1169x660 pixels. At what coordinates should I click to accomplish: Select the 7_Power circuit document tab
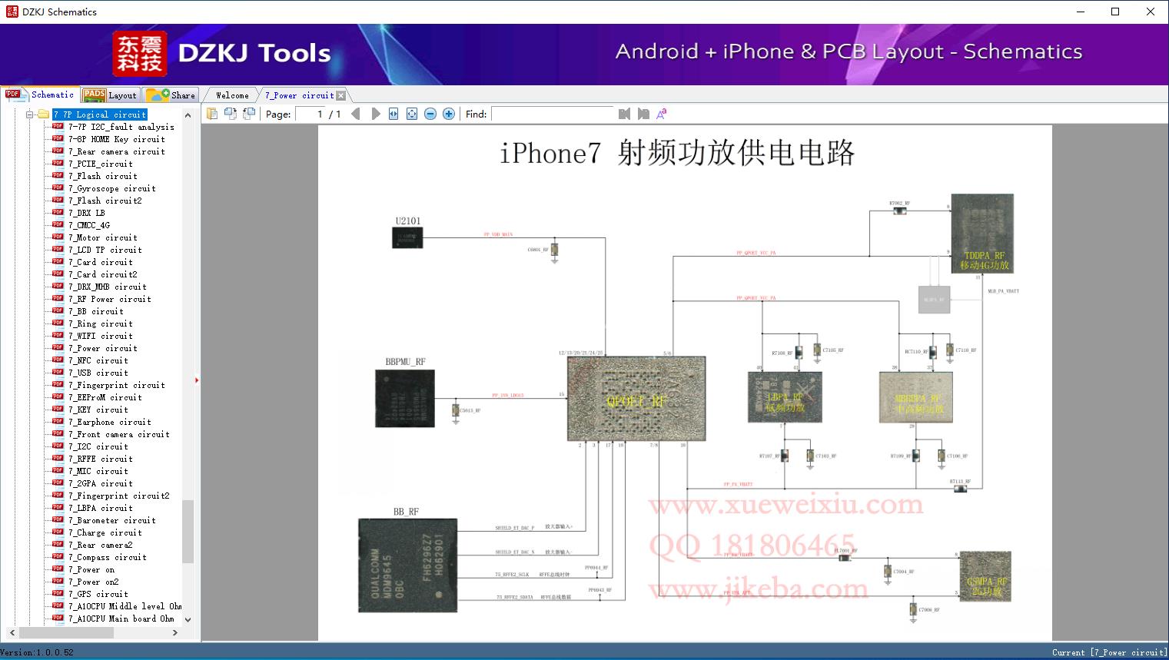(x=299, y=95)
